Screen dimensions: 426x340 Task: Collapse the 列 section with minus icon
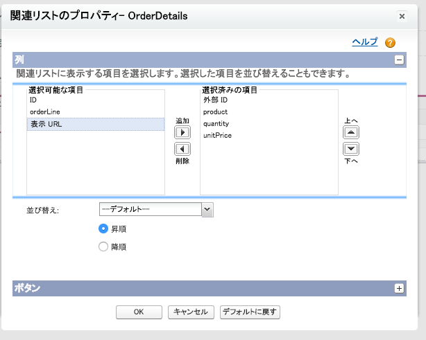[x=399, y=60]
